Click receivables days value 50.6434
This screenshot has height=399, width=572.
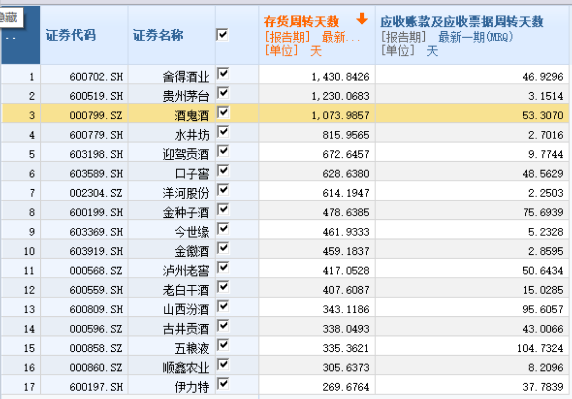(542, 270)
